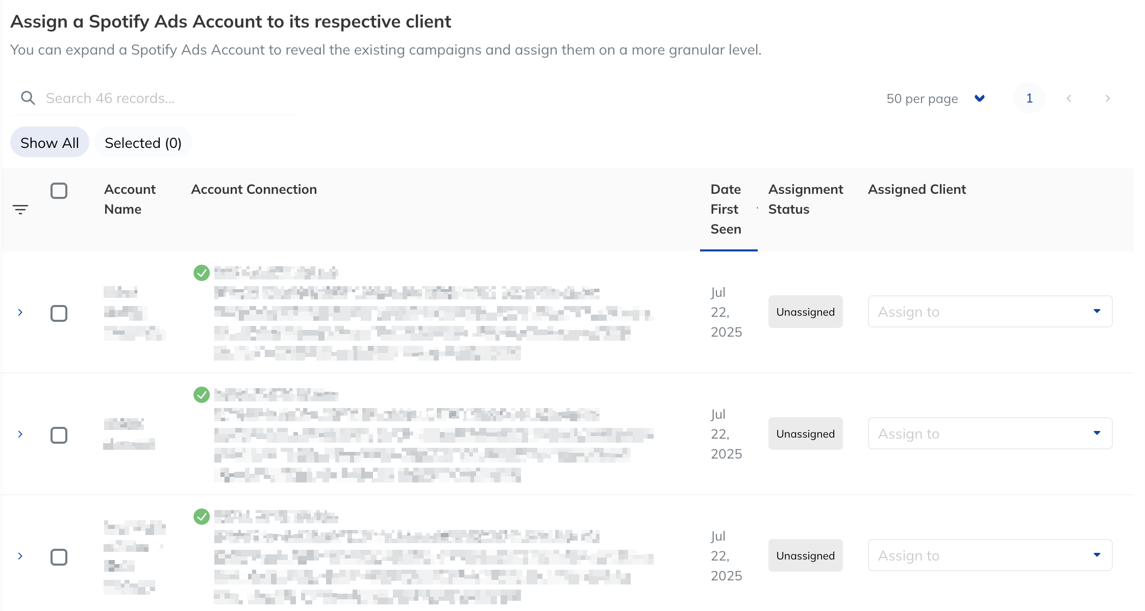Image resolution: width=1145 pixels, height=611 pixels.
Task: Expand the third account row chevron
Action: (20, 556)
